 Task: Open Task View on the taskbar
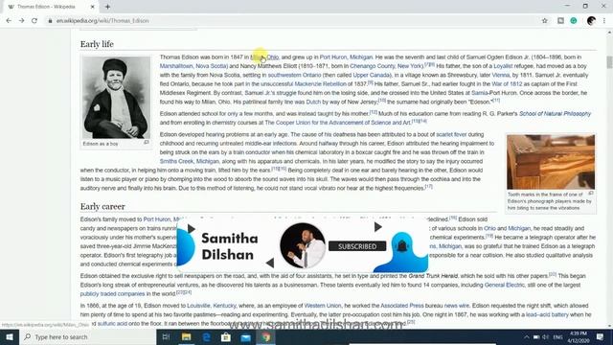tap(166, 336)
